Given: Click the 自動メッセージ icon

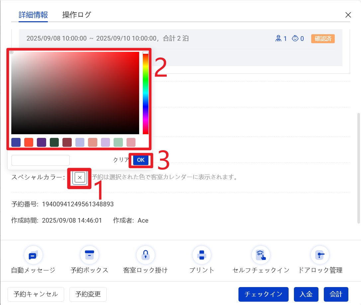Looking at the screenshot, I should coord(33,255).
